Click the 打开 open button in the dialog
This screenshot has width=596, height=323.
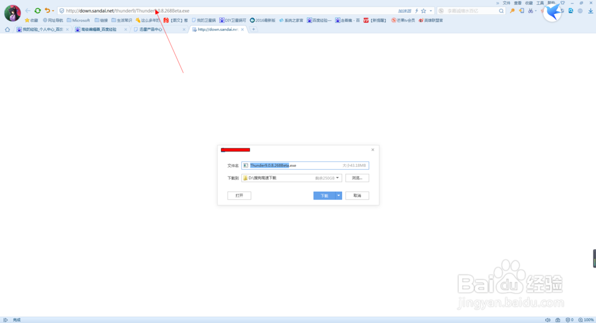click(x=239, y=195)
